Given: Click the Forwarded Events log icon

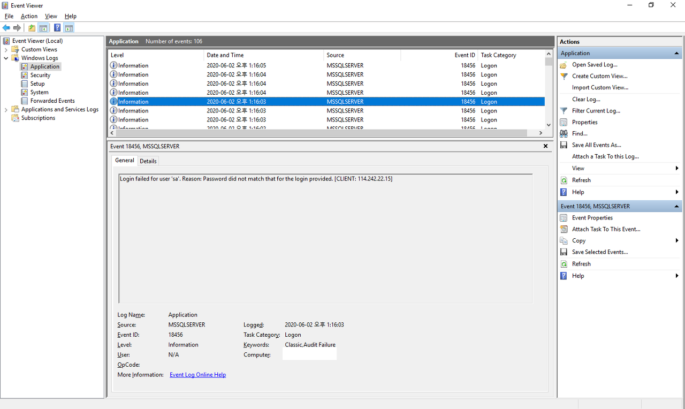Looking at the screenshot, I should [x=25, y=101].
